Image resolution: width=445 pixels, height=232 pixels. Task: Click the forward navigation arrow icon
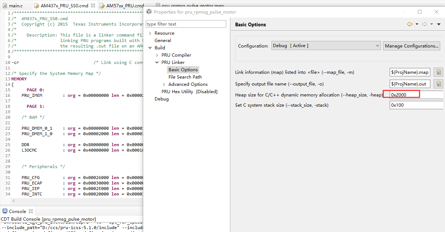pyautogui.click(x=424, y=24)
